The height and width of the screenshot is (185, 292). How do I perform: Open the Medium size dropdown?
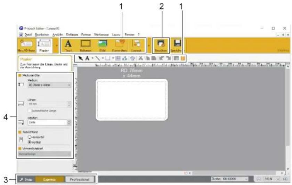(x=49, y=85)
